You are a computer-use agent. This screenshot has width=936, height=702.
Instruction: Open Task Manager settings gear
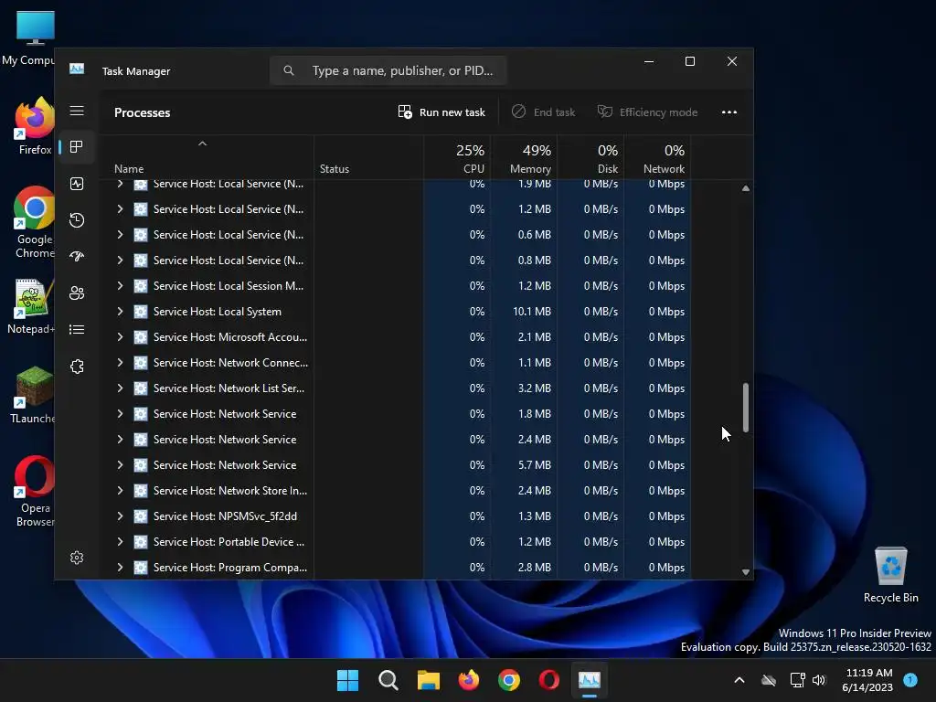(77, 558)
